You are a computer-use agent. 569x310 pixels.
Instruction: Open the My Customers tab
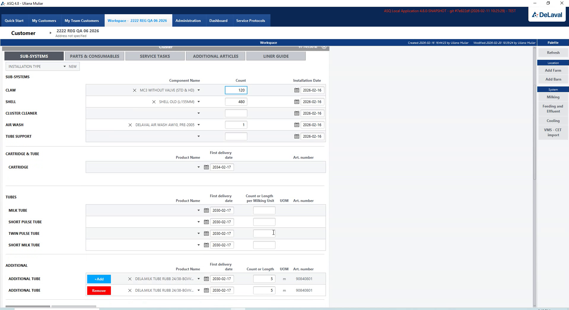[44, 20]
